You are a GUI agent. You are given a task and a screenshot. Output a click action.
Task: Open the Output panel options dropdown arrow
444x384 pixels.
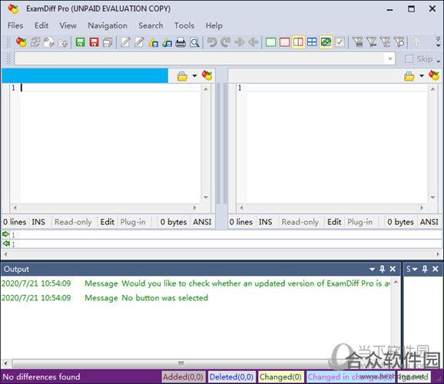pos(372,270)
